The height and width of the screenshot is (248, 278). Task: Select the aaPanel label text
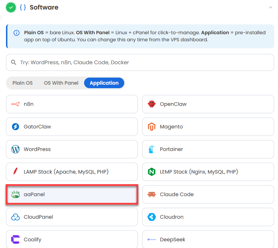tap(34, 194)
